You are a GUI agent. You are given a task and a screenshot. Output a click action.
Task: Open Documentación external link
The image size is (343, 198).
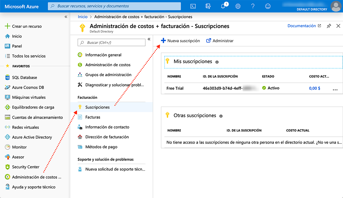coord(304,26)
